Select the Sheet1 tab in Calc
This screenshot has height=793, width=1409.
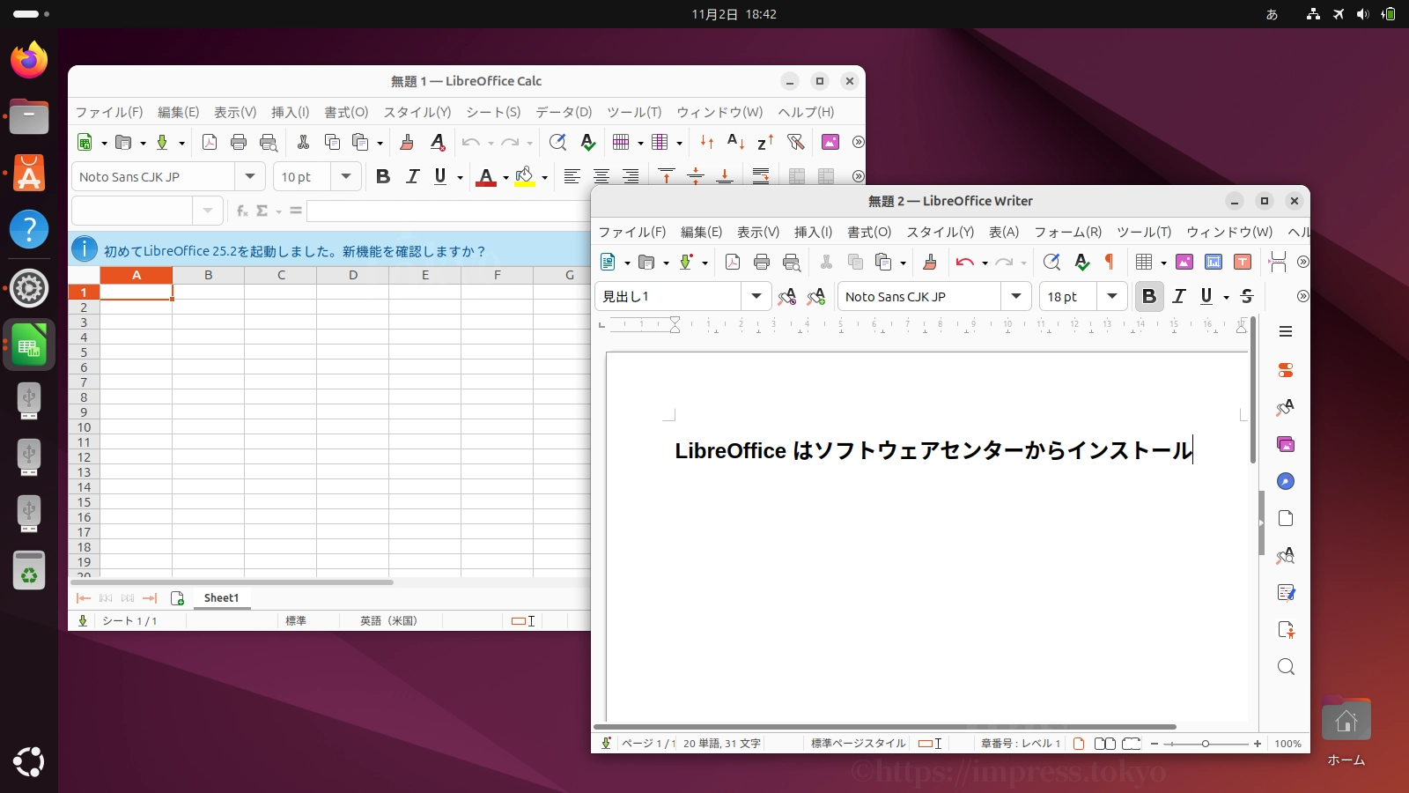coord(221,598)
